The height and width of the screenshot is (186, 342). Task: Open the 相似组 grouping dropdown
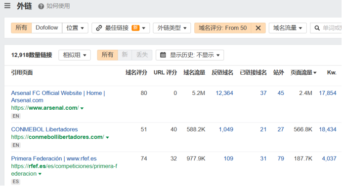[x=75, y=55]
